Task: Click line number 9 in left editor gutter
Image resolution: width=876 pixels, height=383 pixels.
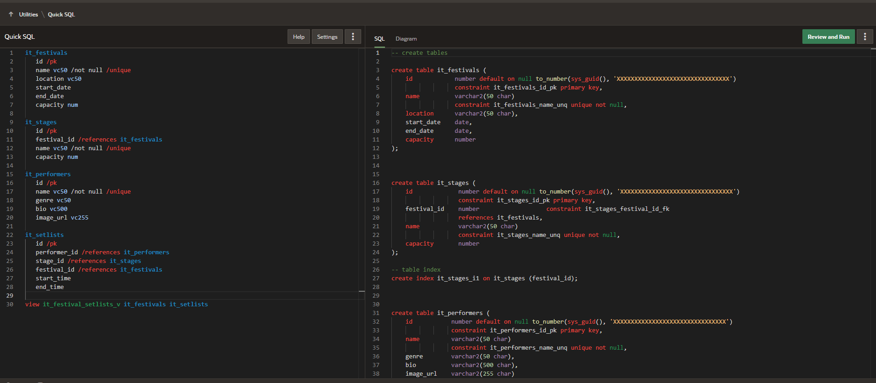Action: click(x=11, y=122)
